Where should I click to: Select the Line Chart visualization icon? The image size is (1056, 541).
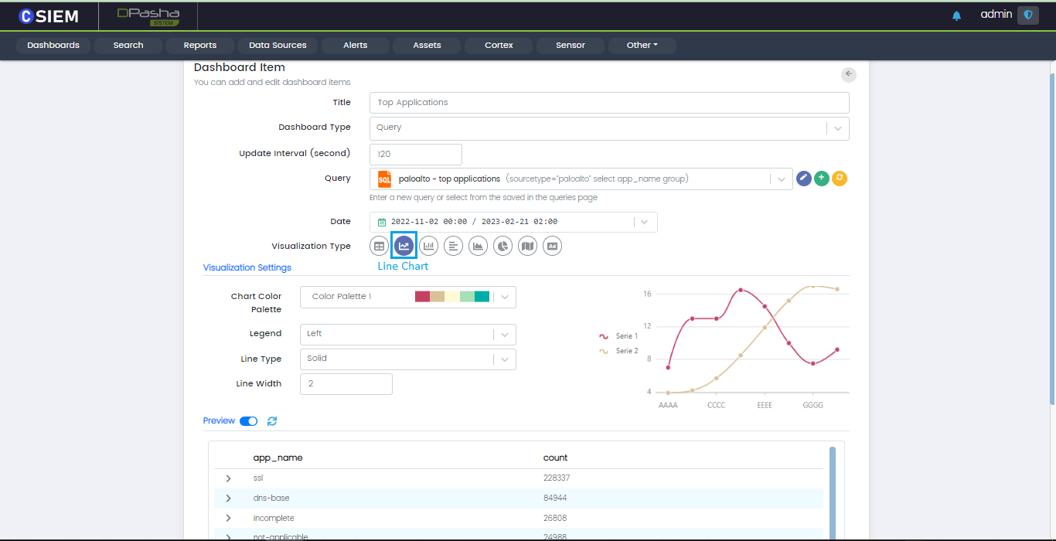[404, 246]
